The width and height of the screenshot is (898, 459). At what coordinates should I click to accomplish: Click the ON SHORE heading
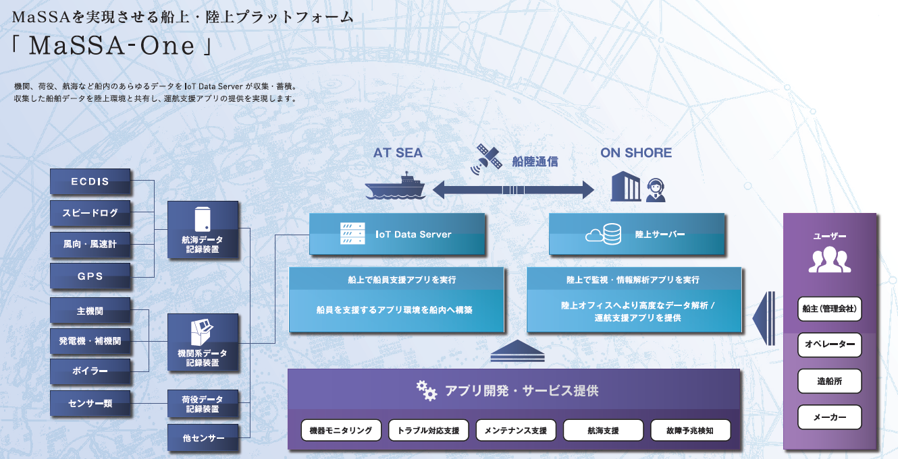click(636, 153)
